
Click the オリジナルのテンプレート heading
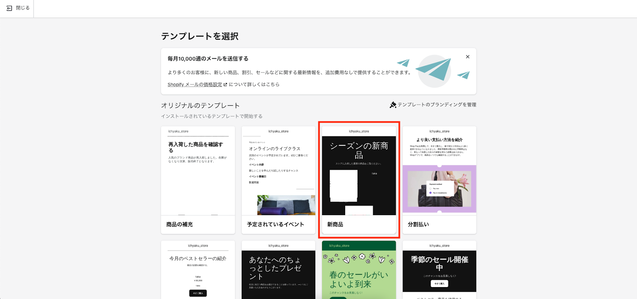[200, 106]
